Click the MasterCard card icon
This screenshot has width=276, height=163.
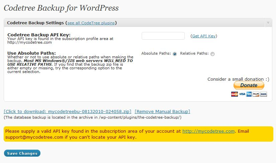point(235,94)
